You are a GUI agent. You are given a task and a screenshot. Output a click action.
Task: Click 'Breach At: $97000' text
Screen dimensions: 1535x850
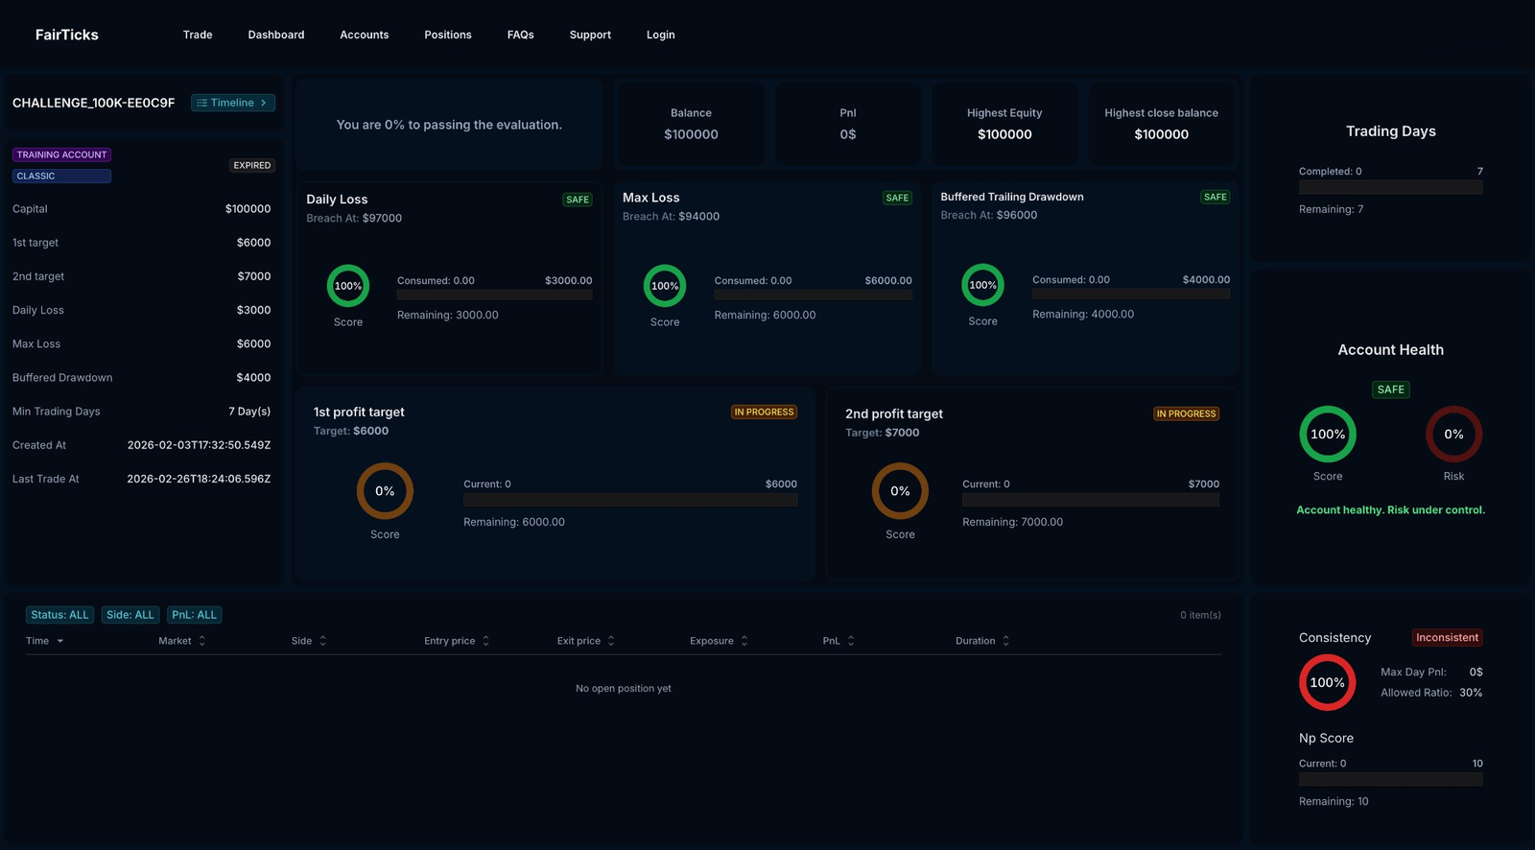point(354,219)
